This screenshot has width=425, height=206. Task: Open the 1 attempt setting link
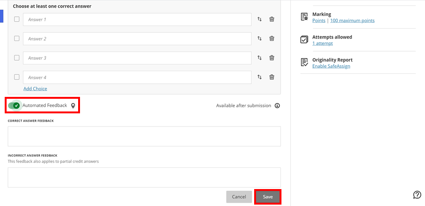pyautogui.click(x=322, y=43)
